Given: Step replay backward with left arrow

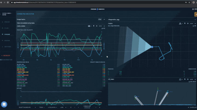Looking at the screenshot, I should (79, 107).
